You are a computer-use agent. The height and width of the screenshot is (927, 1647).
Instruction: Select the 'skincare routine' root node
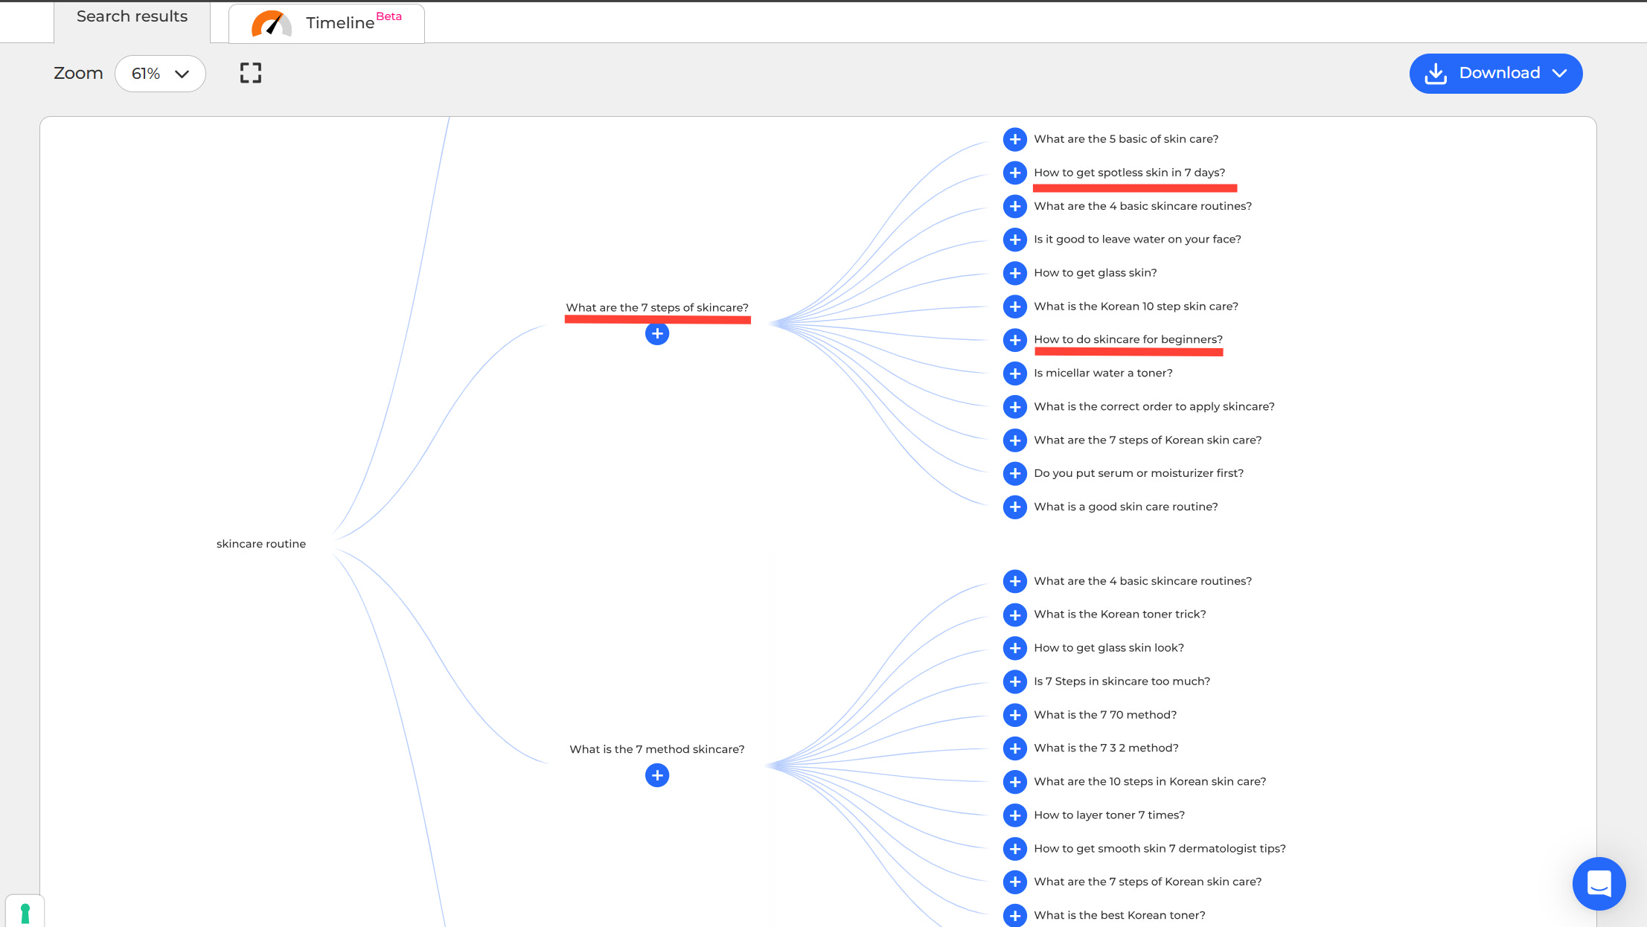261,544
